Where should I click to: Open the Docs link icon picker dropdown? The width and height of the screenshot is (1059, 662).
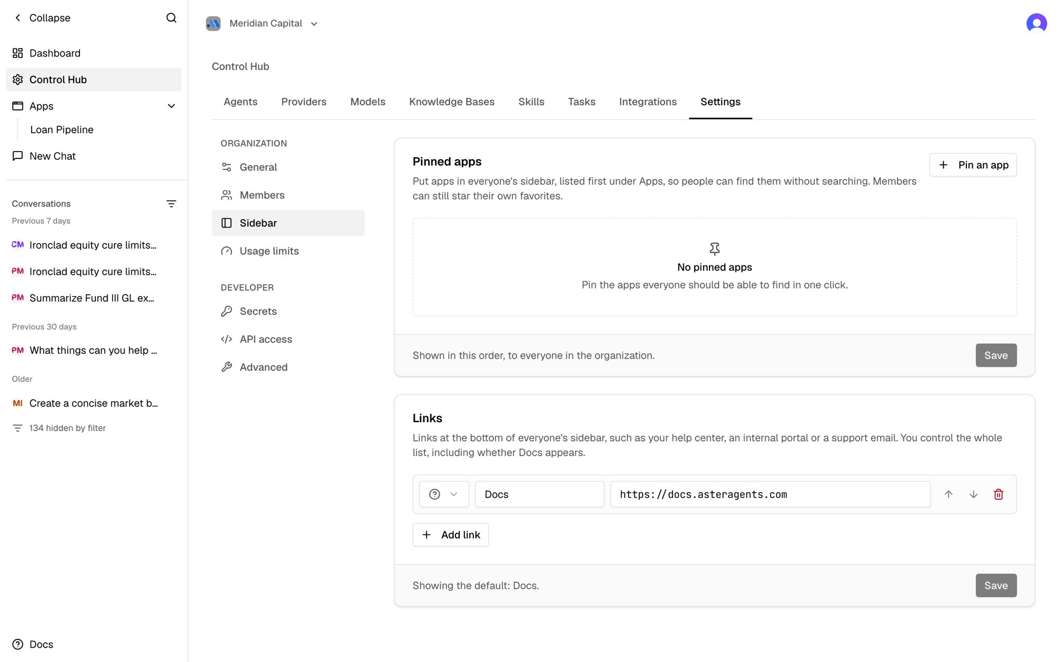click(444, 494)
